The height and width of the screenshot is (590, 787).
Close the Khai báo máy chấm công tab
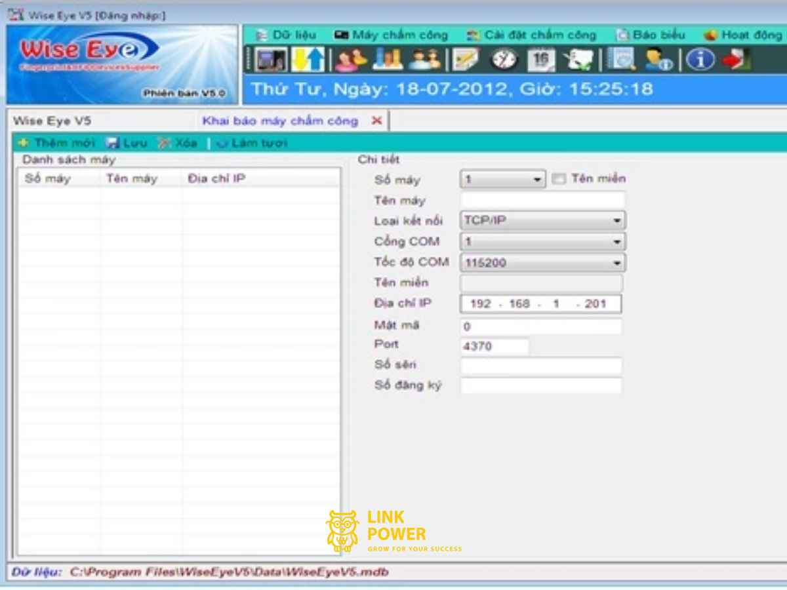(x=376, y=121)
